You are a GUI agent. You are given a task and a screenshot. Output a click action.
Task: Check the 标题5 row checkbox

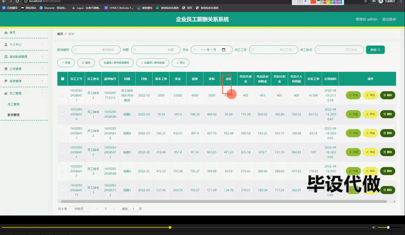pos(62,114)
